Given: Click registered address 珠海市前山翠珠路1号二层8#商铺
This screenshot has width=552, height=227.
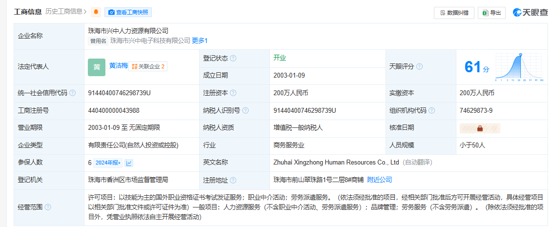Looking at the screenshot, I should click(x=319, y=180).
